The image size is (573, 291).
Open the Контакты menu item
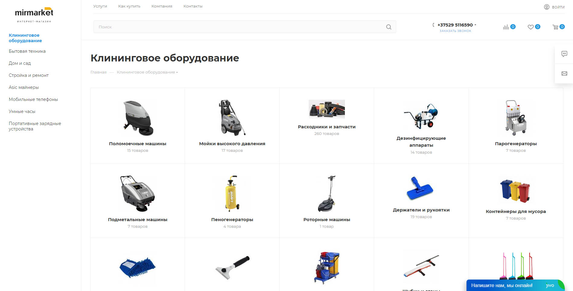pos(193,6)
